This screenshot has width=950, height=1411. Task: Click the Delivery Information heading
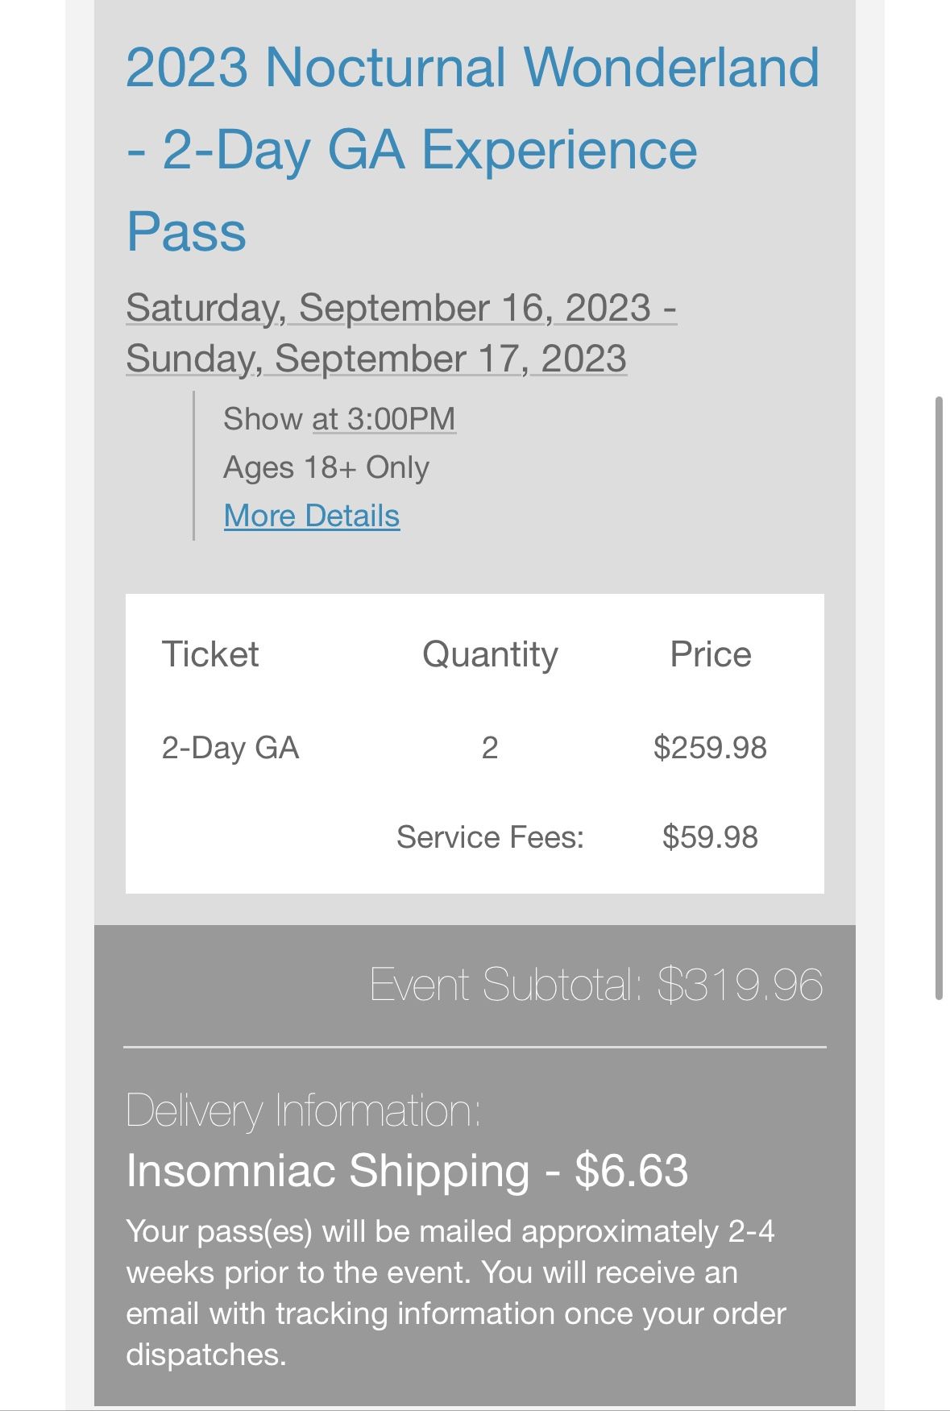[x=303, y=1110]
